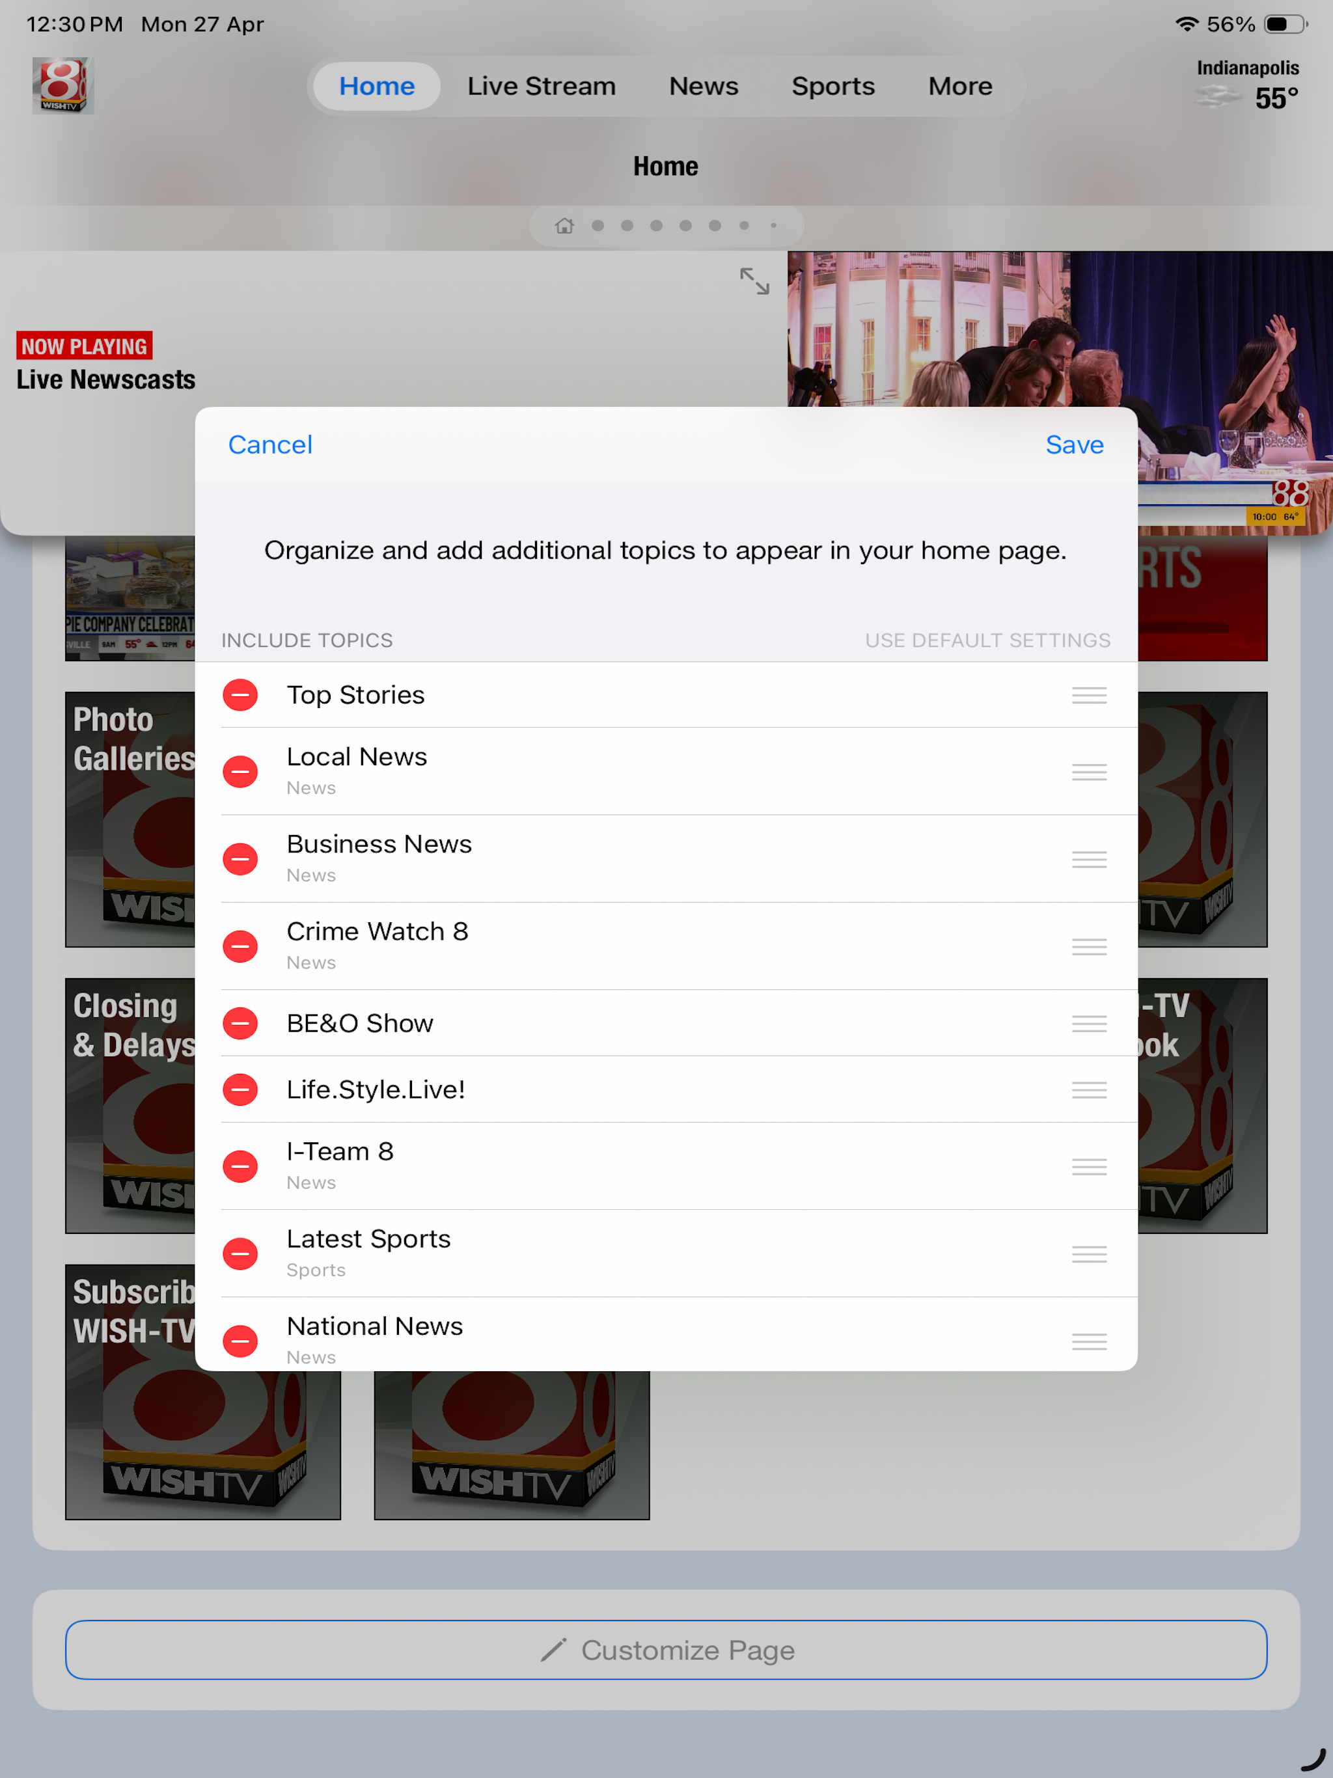Viewport: 1333px width, 1778px height.
Task: Tap the Wi-Fi icon in the status bar
Action: click(x=1187, y=24)
